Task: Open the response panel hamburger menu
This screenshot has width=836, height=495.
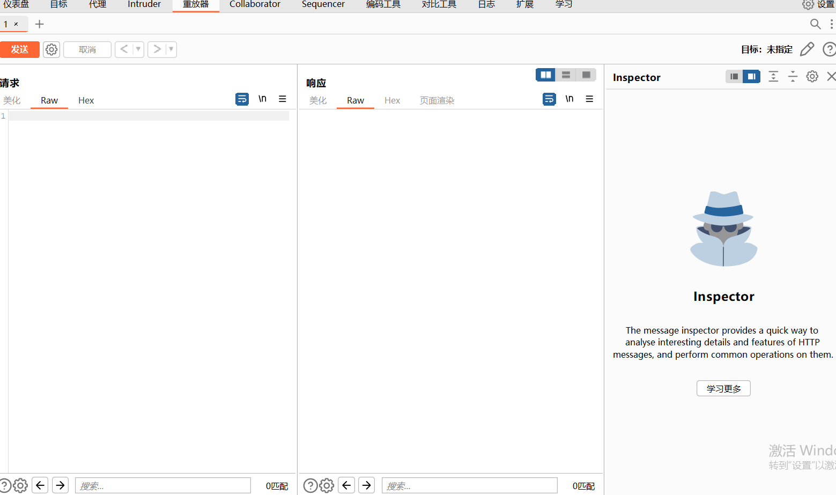Action: (589, 99)
